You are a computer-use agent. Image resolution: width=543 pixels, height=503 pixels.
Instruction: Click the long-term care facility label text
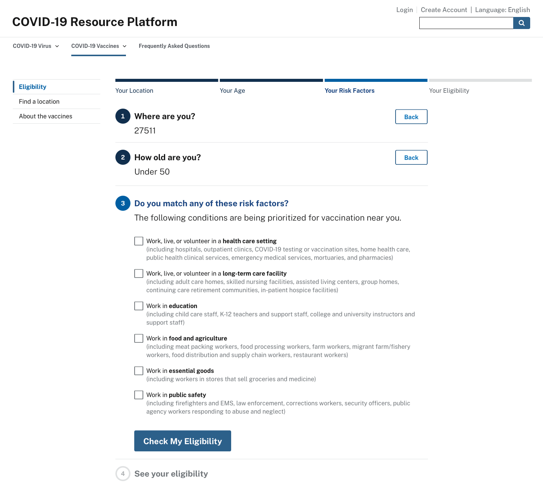(x=216, y=273)
